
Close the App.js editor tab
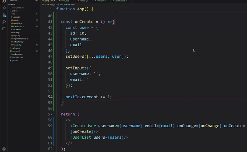click(55, 1)
